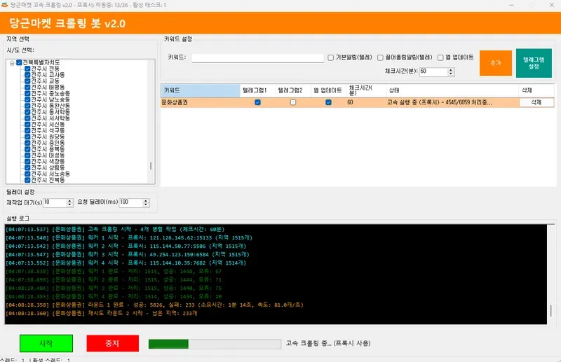This screenshot has height=362, width=561.
Task: Toggle the 웹 업데이트 checkbox in keyword settings
Action: click(x=440, y=57)
